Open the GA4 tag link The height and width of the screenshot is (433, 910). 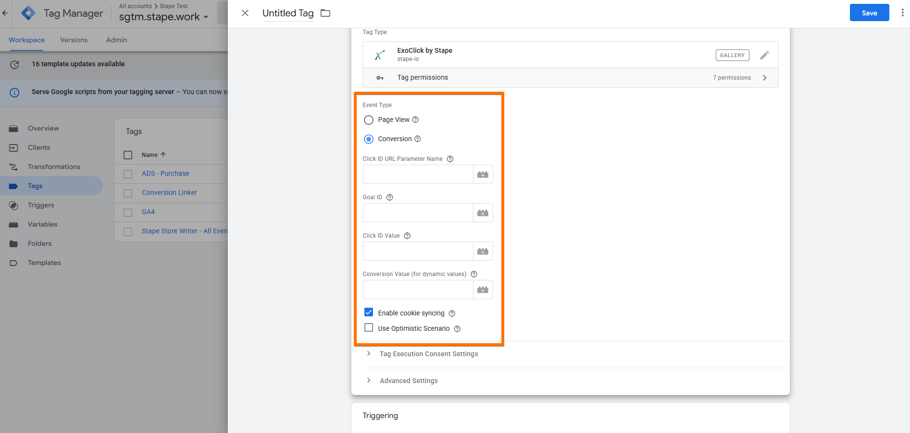click(148, 212)
